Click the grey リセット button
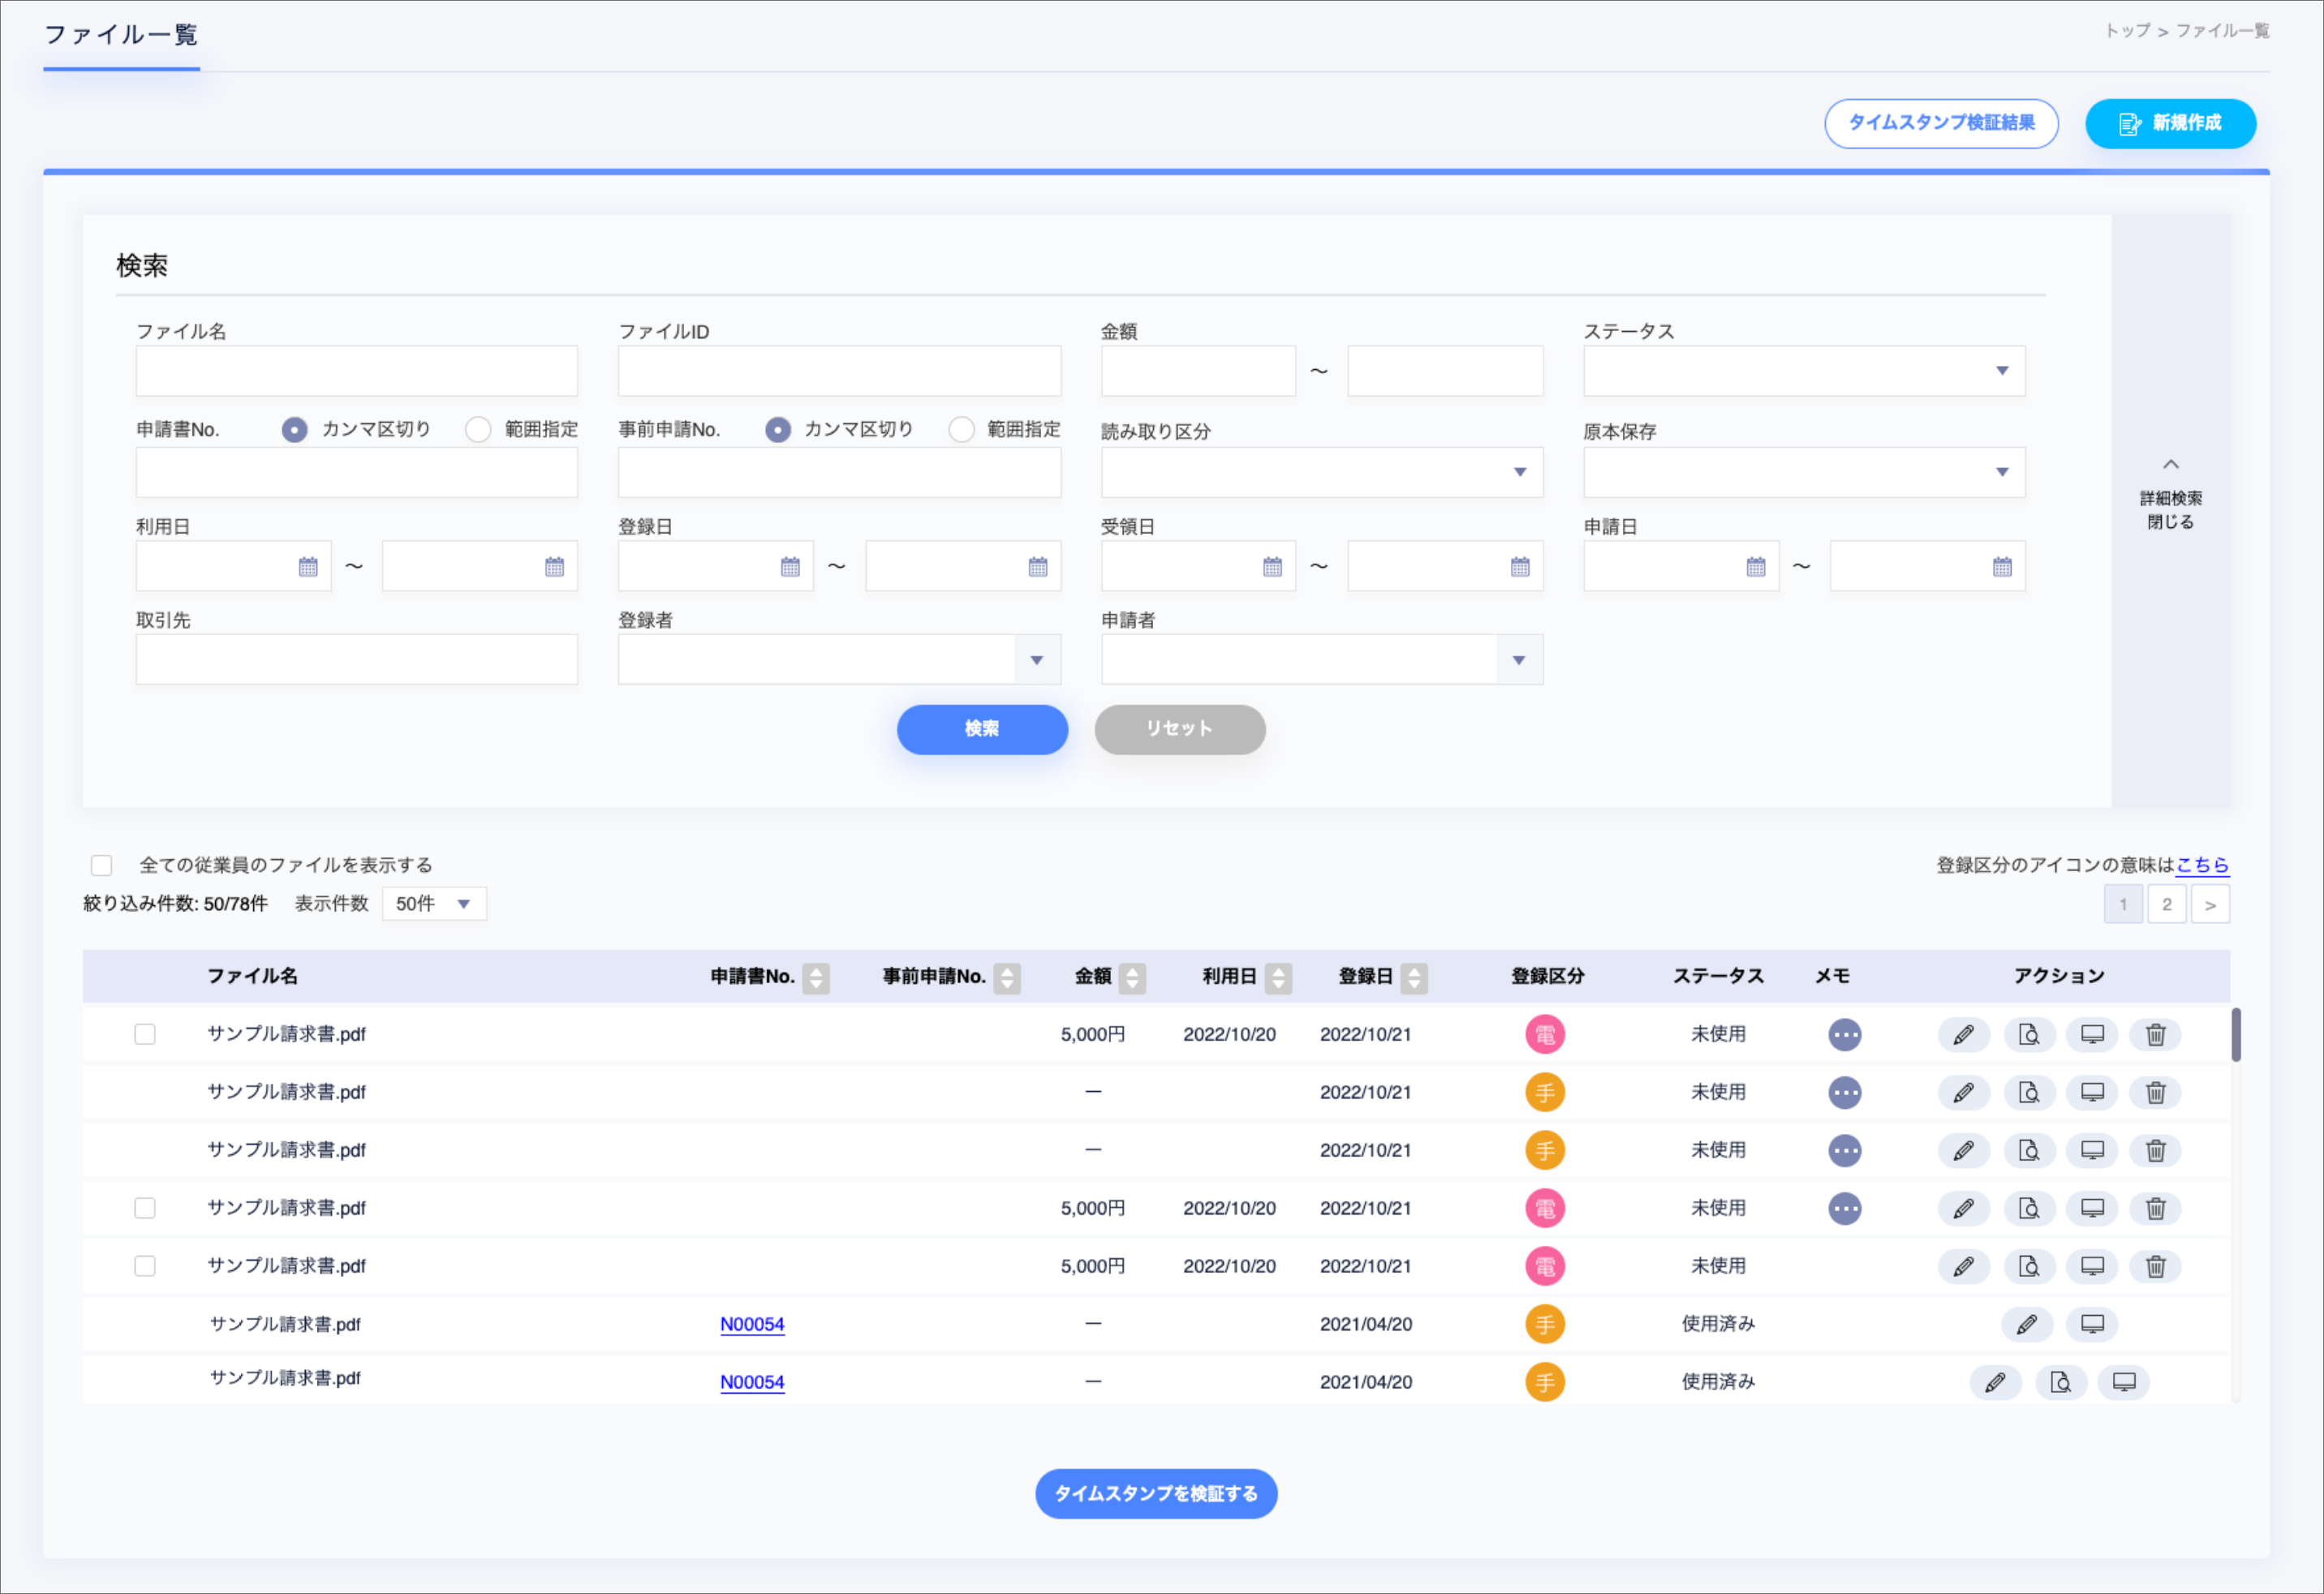This screenshot has height=1594, width=2324. 1180,729
